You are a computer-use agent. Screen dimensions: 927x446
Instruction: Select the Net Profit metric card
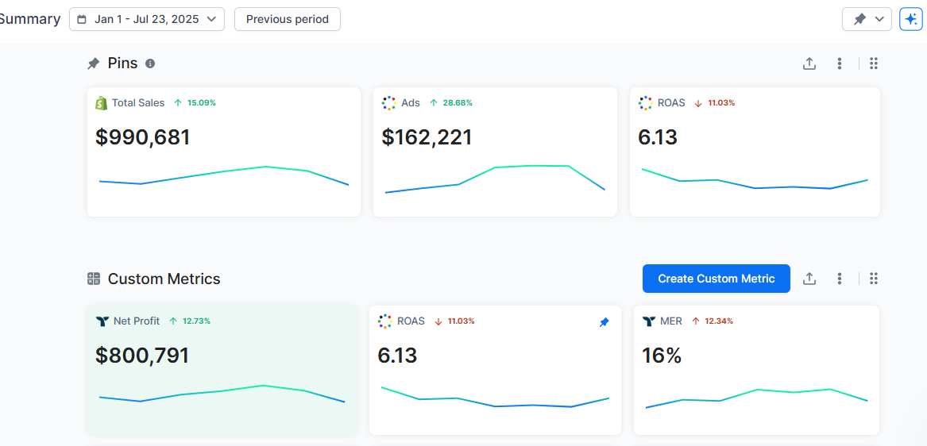coord(222,370)
